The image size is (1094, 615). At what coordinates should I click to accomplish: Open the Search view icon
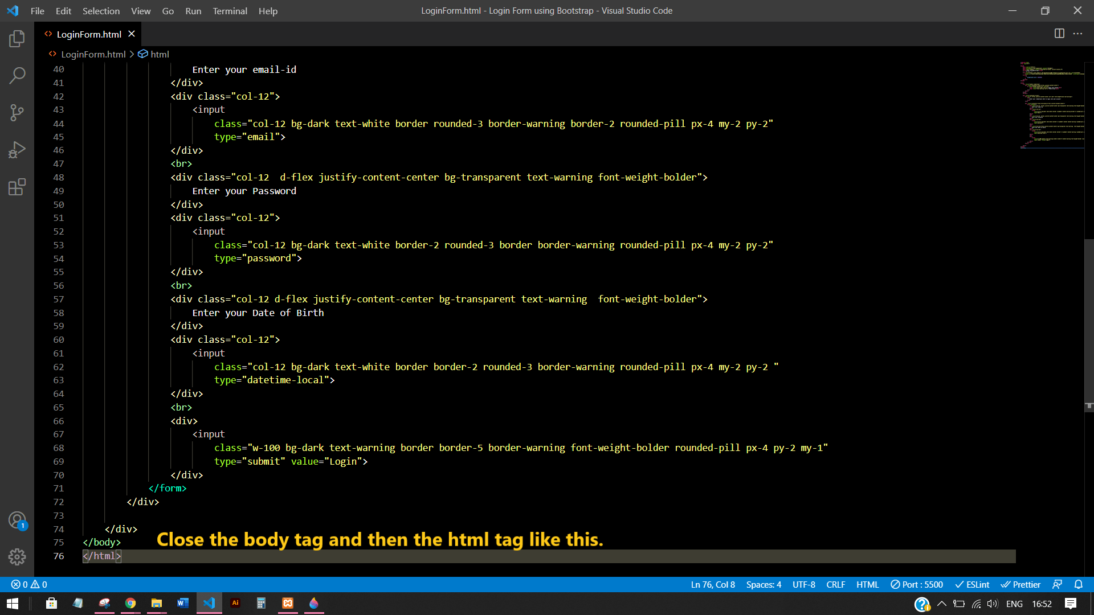coord(17,75)
